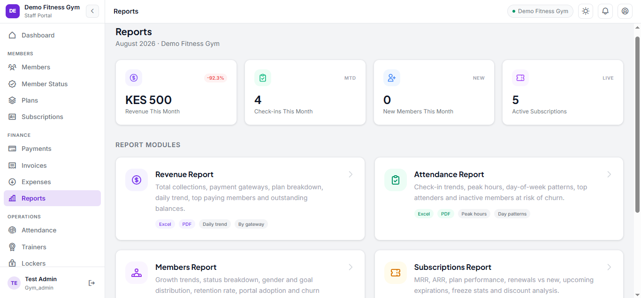Click the green Excel tag in Attendance Report

424,214
